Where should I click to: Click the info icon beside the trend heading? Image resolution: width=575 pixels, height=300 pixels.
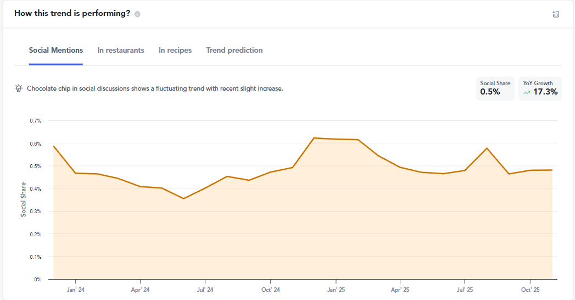137,14
